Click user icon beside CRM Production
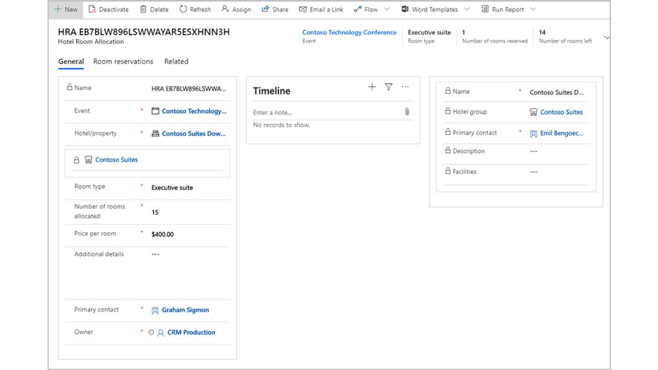Viewport: 658px width, 370px height. pyautogui.click(x=161, y=333)
